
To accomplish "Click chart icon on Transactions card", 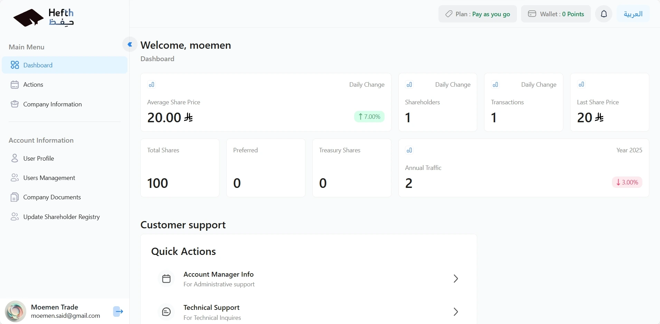I will (x=495, y=85).
